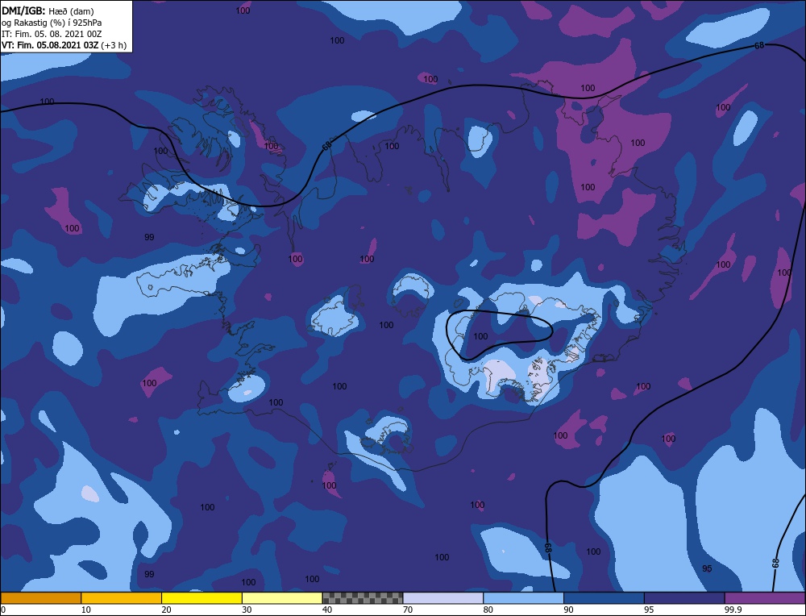Click the '70' legend scale value
Viewport: 806px width, 616px height.
coord(408,610)
